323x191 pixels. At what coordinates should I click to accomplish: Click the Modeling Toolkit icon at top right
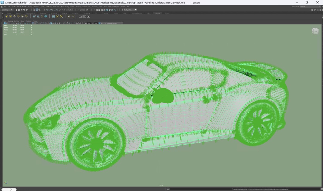coord(312,10)
